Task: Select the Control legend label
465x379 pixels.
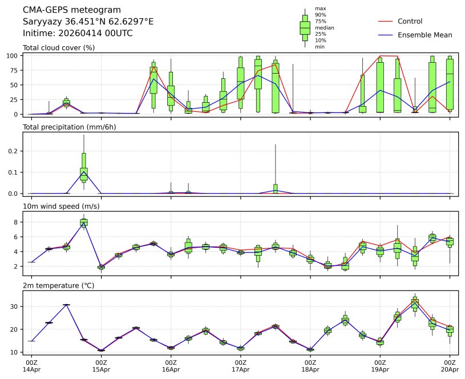Action: (410, 21)
